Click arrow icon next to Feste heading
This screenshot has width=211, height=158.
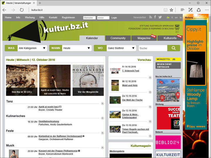click(102, 133)
